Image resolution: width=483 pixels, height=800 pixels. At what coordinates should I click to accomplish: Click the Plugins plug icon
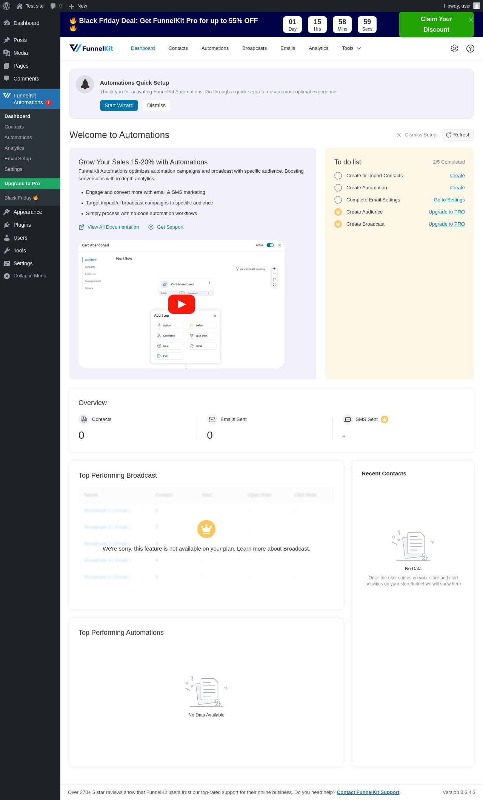(x=7, y=225)
